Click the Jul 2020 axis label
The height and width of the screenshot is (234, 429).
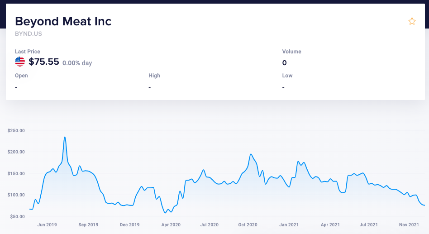coord(210,224)
